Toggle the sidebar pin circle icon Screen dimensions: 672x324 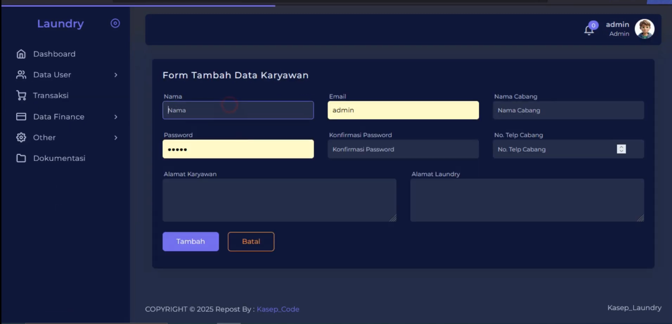tap(115, 23)
